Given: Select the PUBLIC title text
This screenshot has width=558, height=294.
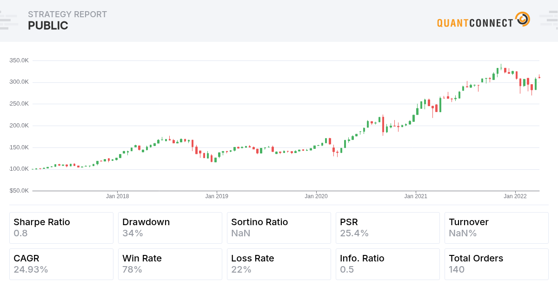Looking at the screenshot, I should [x=48, y=26].
